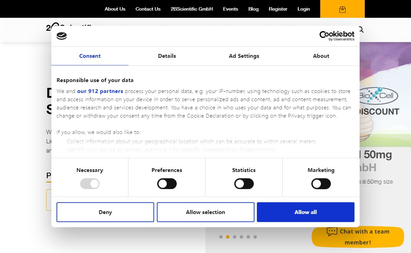Click Chat with a team member button
The image size is (411, 253).
pyautogui.click(x=358, y=237)
